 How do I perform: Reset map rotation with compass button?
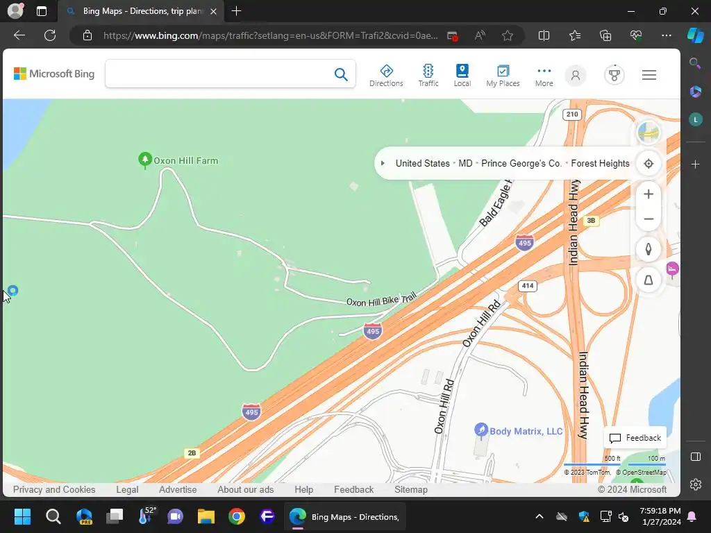(x=649, y=249)
